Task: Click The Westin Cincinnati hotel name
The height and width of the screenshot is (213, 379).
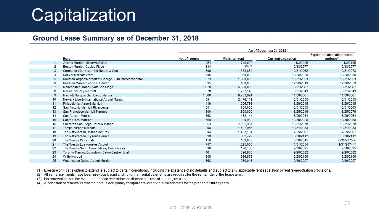Action: coord(78,140)
